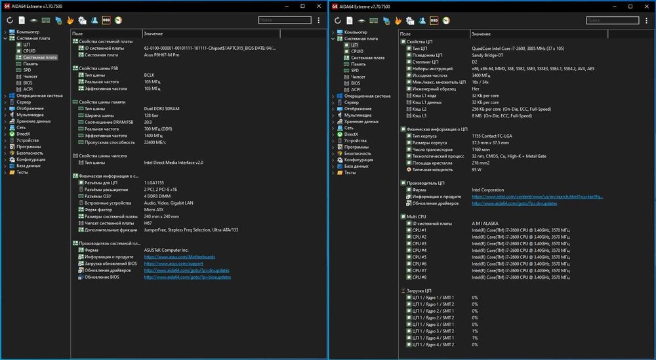Expand Мультимедиа node in right window tree

(333, 115)
